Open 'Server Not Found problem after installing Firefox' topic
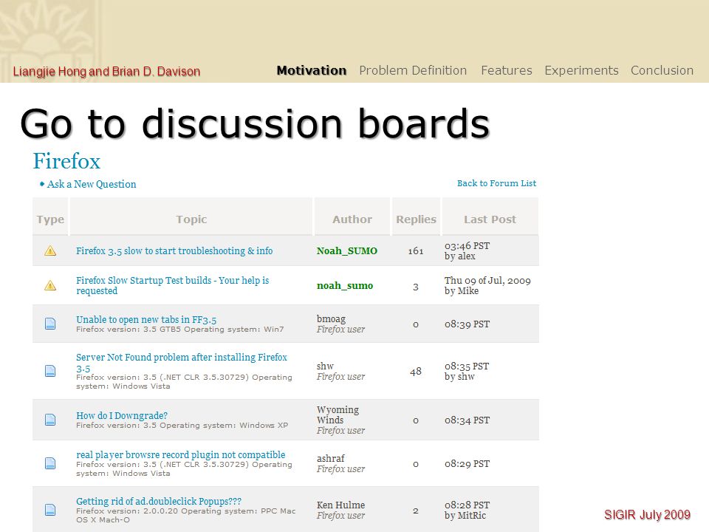The image size is (709, 532). [x=182, y=362]
